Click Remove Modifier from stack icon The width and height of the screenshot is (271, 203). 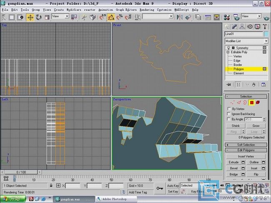tap(254, 85)
